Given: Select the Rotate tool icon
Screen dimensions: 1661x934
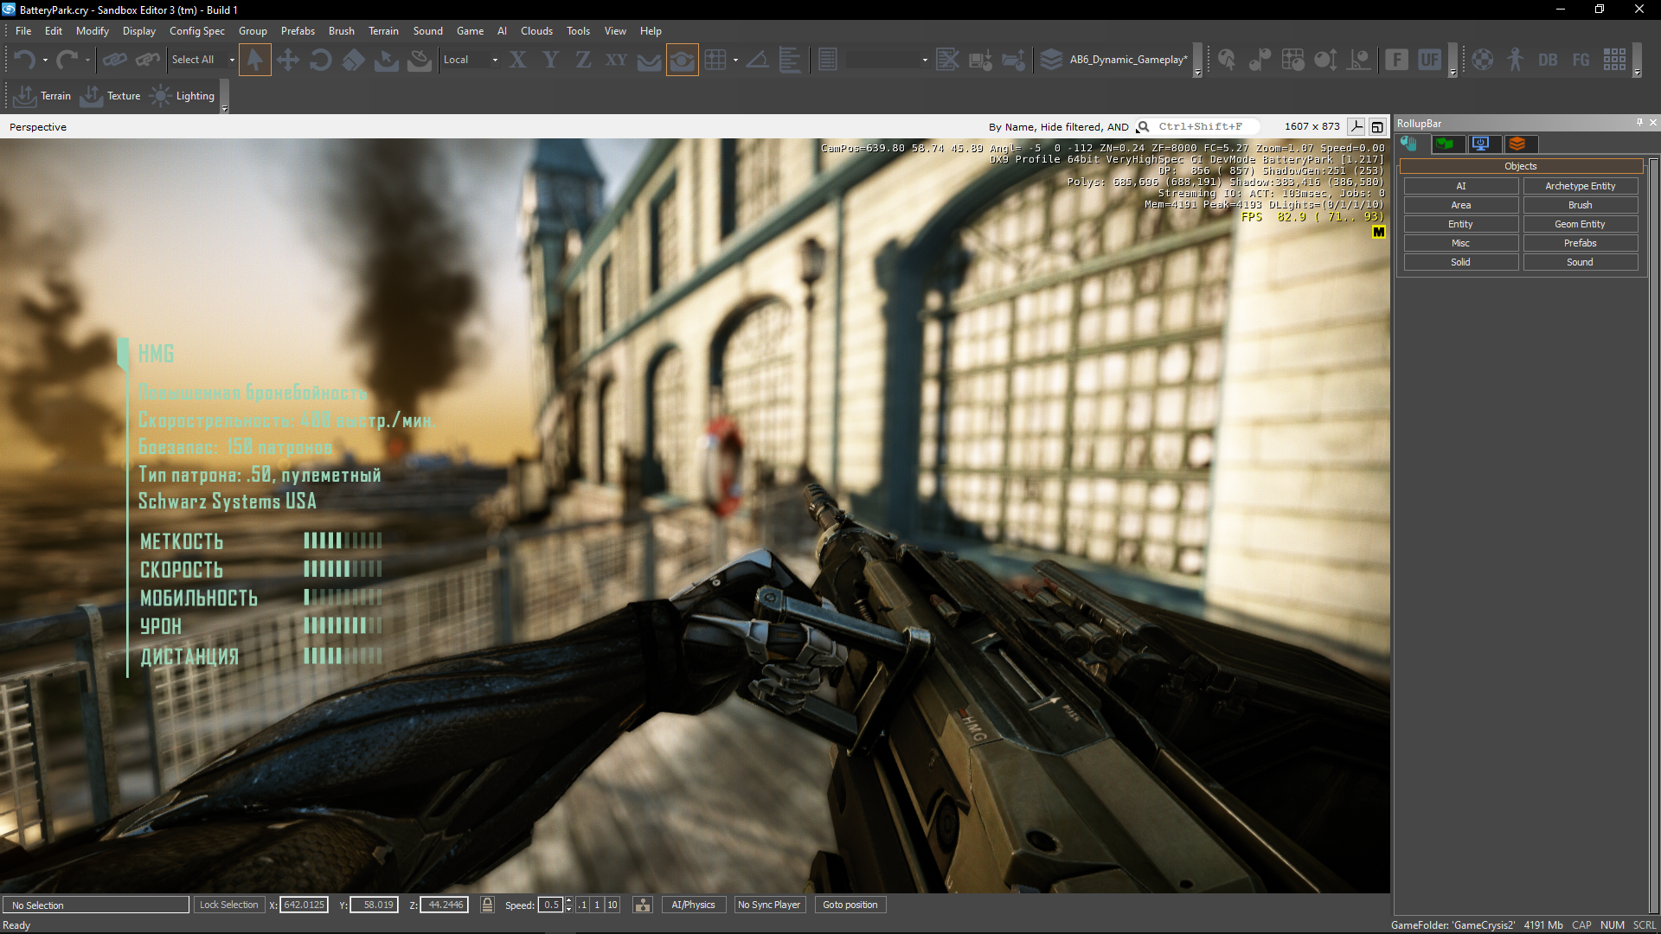Looking at the screenshot, I should [x=320, y=60].
